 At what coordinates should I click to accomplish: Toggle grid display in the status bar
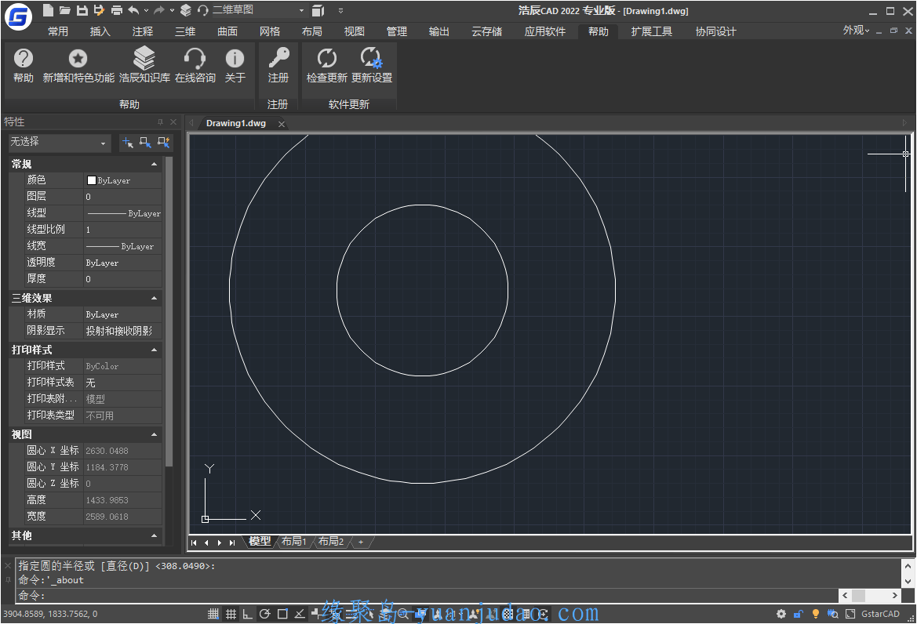[x=231, y=614]
